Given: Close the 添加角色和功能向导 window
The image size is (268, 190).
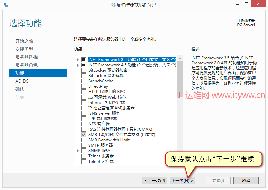Looking at the screenshot, I should (258, 4).
